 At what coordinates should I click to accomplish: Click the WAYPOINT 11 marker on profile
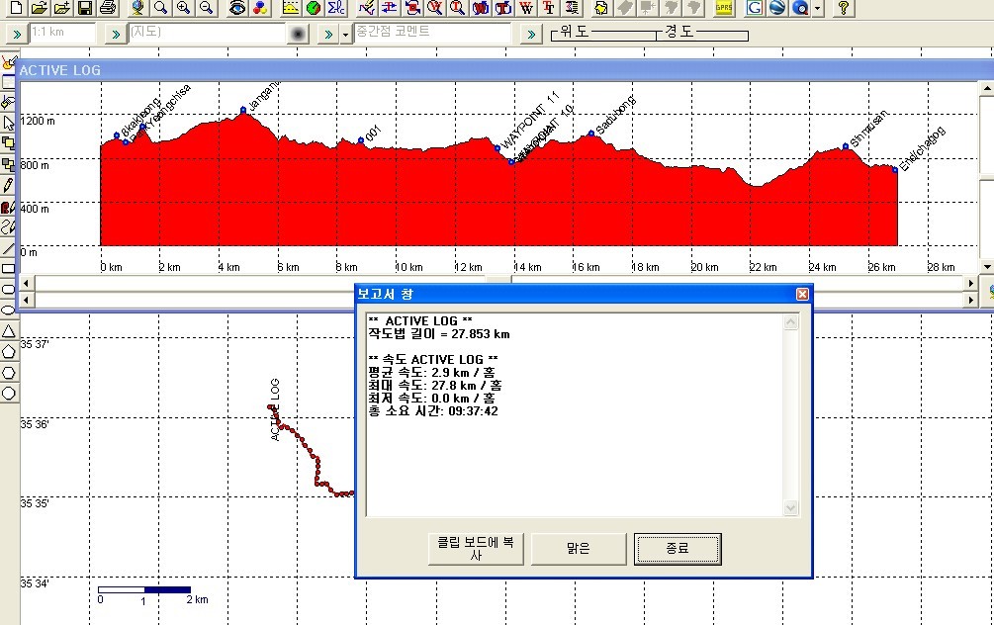point(497,148)
